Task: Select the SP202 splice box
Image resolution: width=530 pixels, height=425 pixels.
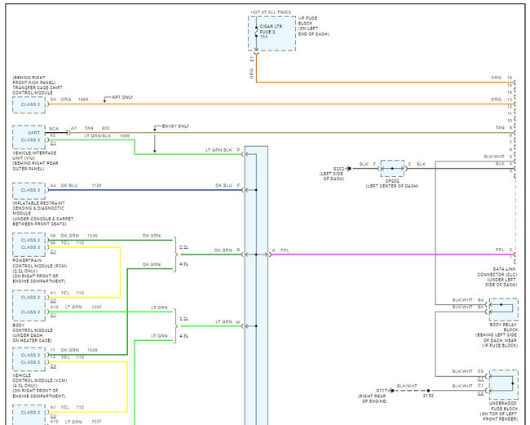Action: point(391,170)
